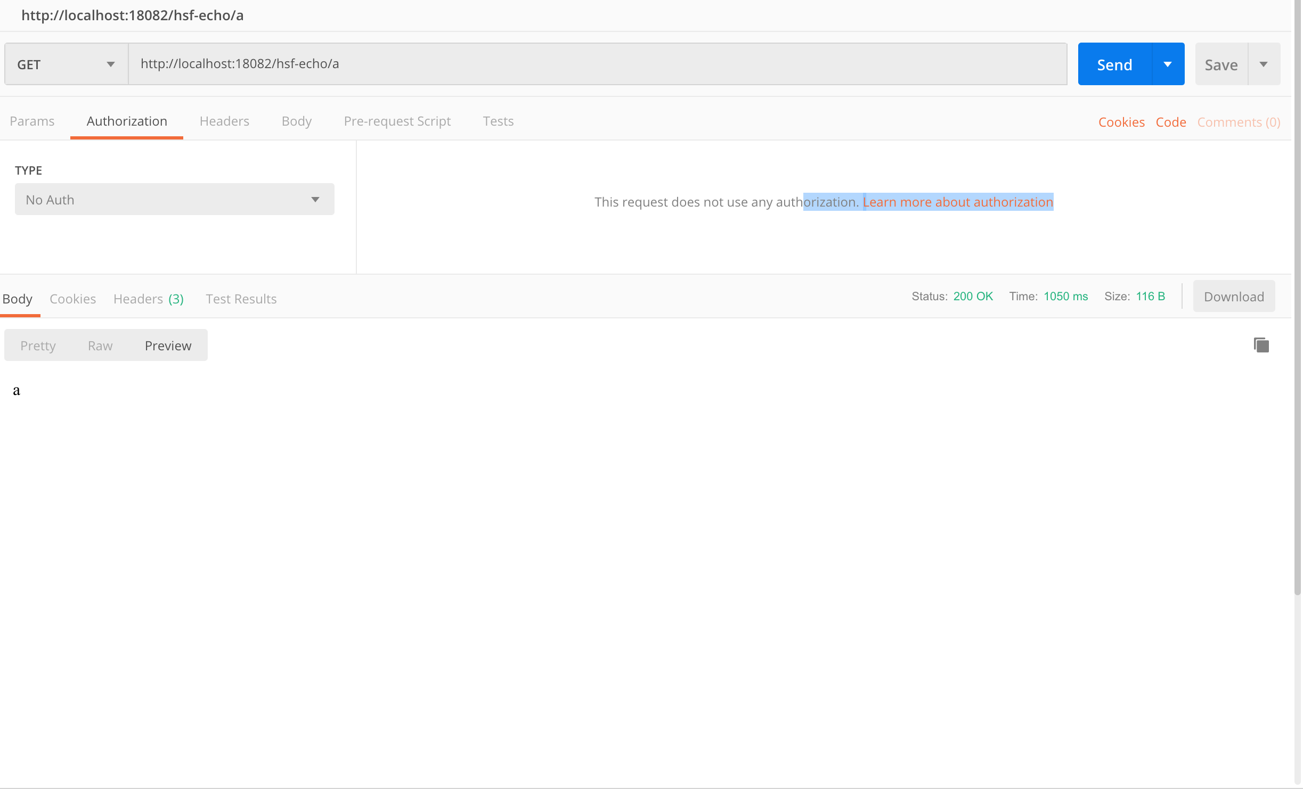
Task: Switch to the Params tab
Action: [32, 121]
